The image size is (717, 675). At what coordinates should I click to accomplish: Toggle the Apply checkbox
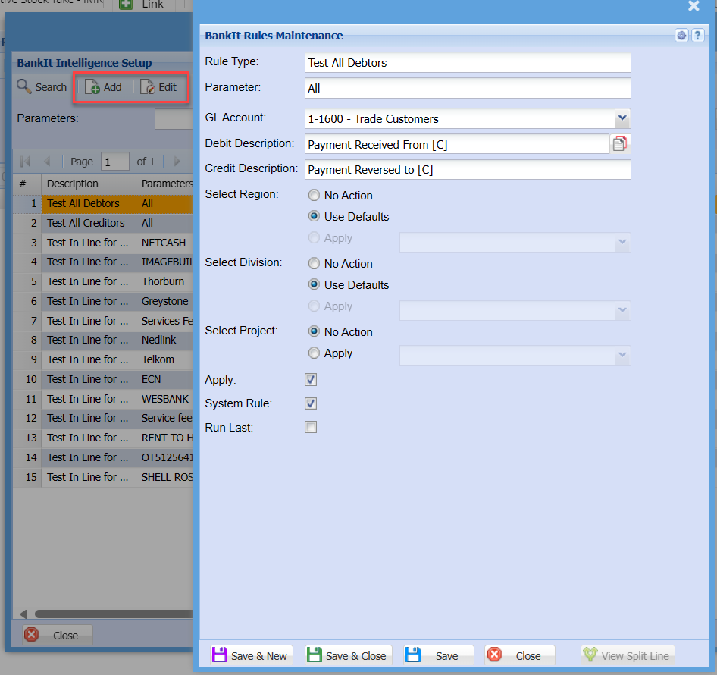(x=311, y=379)
